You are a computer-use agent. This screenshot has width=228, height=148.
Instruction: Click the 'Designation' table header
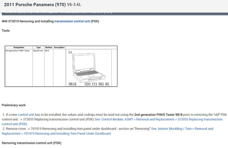tap(19, 47)
